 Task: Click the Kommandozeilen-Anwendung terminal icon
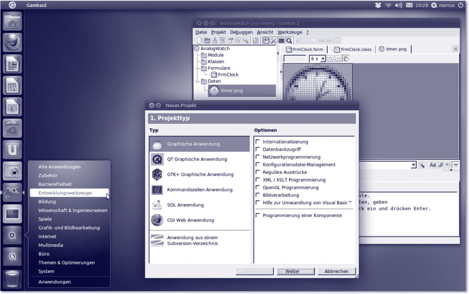pos(157,190)
